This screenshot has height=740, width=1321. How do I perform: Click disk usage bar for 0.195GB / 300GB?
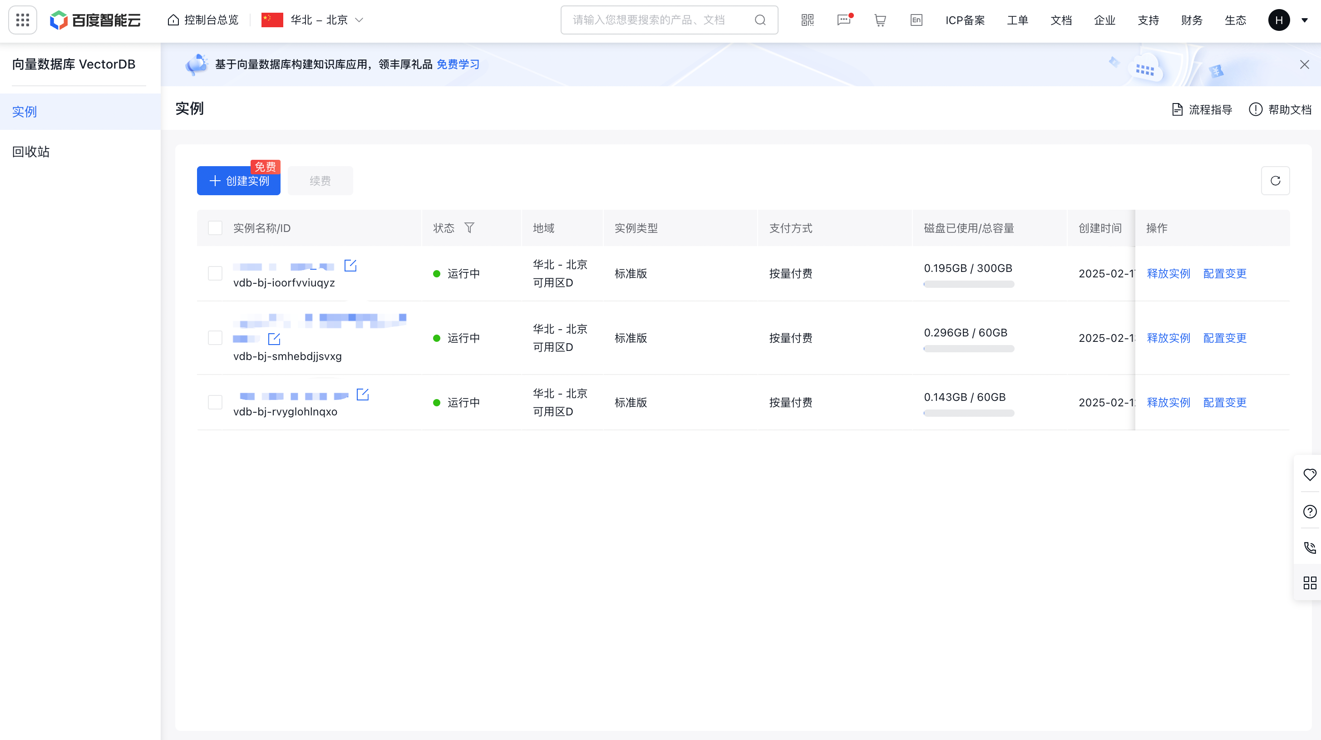point(969,284)
